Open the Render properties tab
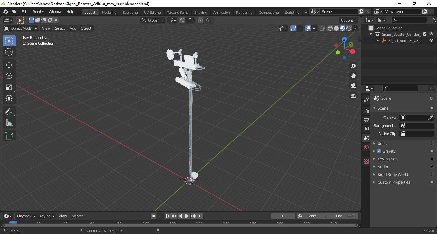The height and width of the screenshot is (234, 437). pyautogui.click(x=366, y=111)
